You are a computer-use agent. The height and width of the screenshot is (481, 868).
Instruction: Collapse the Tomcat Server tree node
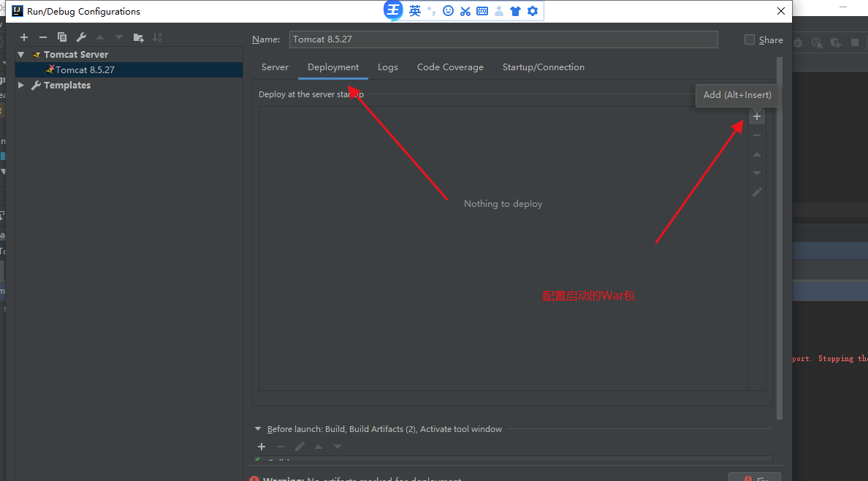click(21, 54)
